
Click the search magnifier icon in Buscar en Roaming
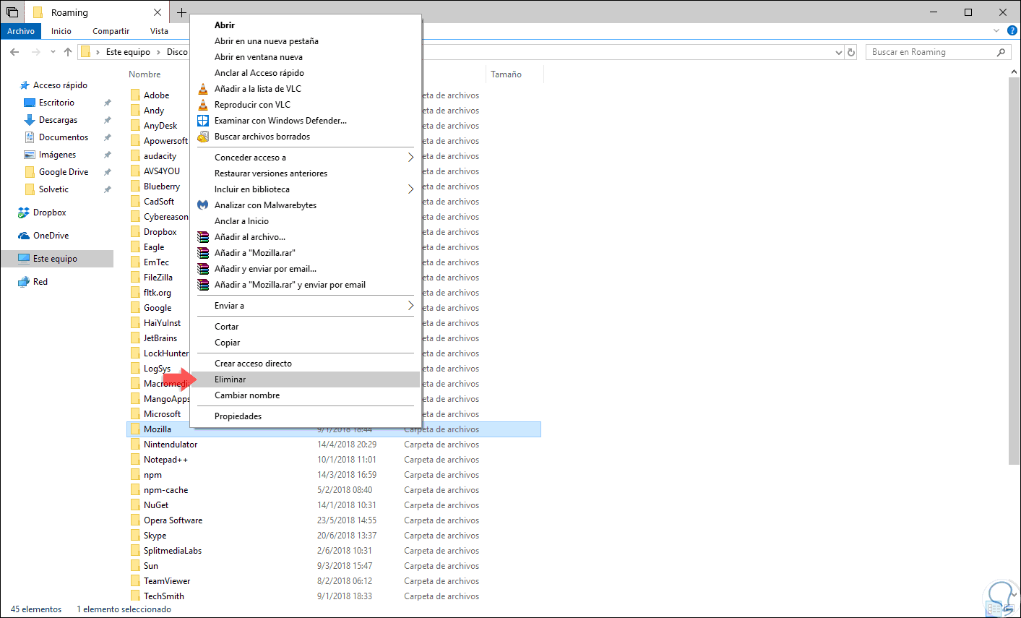tap(1001, 52)
